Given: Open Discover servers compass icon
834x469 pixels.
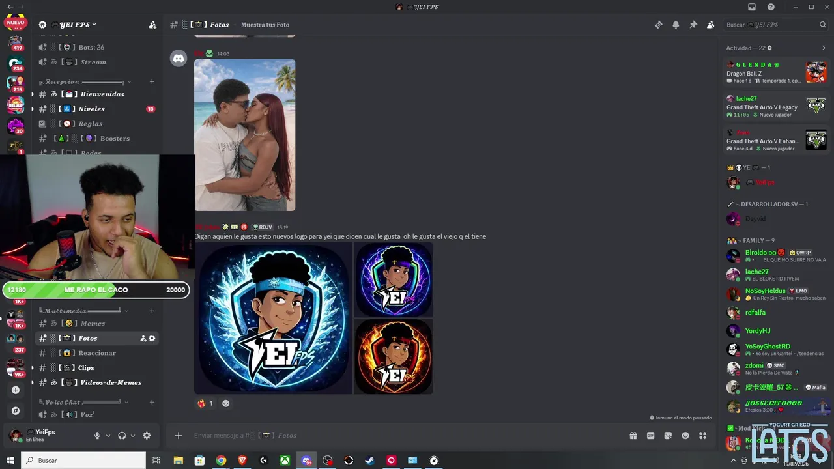Looking at the screenshot, I should (x=16, y=411).
